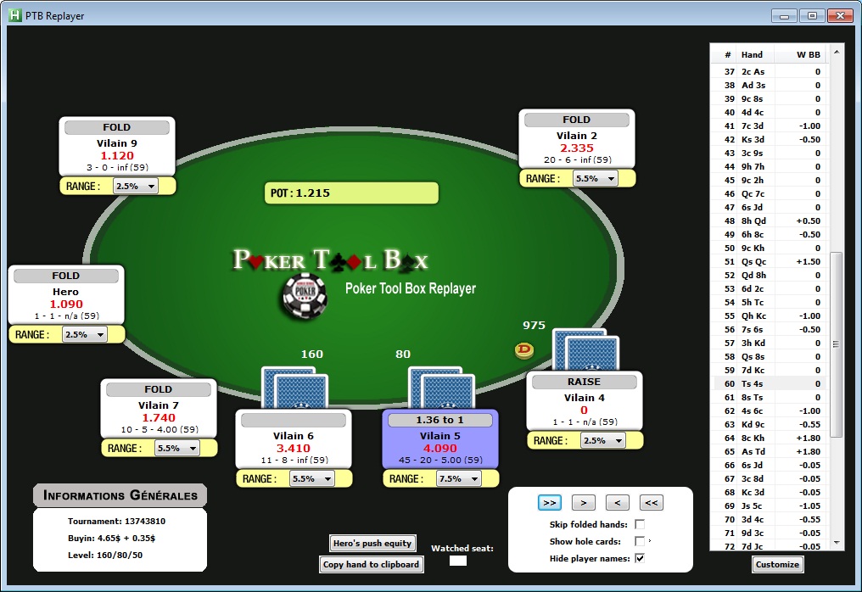Click the Level: 160/80/50 text
This screenshot has width=862, height=592.
(105, 556)
